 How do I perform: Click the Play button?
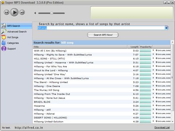pos(14,12)
